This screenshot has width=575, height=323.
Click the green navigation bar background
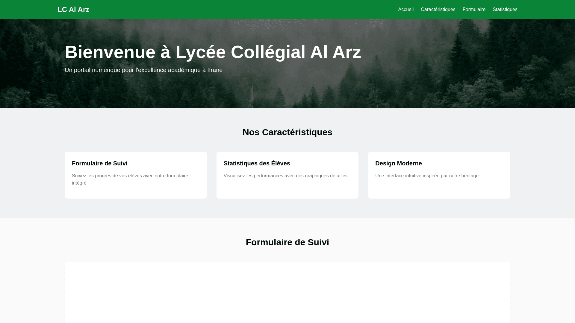(240, 10)
